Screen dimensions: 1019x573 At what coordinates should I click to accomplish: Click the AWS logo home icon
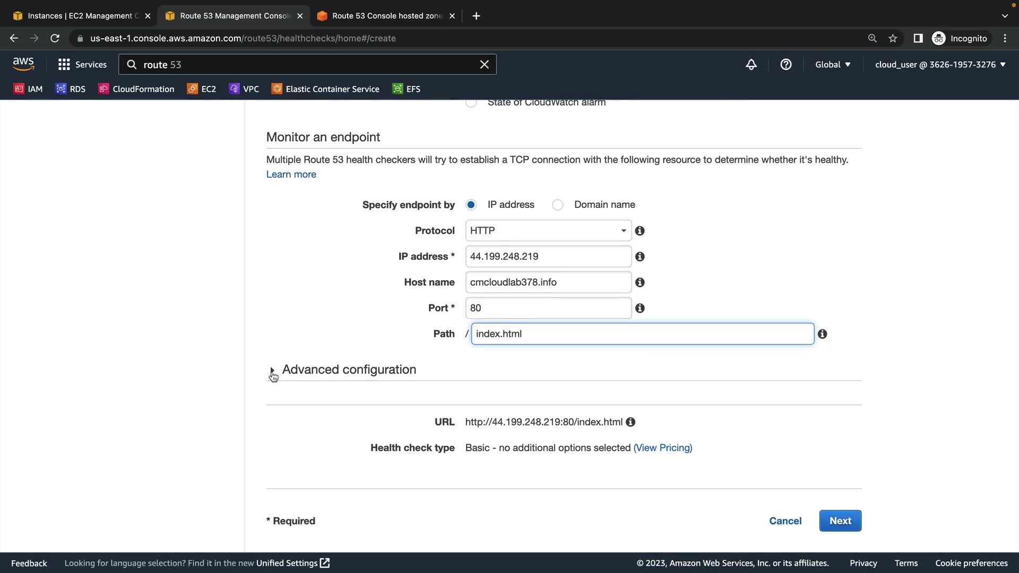click(x=23, y=64)
